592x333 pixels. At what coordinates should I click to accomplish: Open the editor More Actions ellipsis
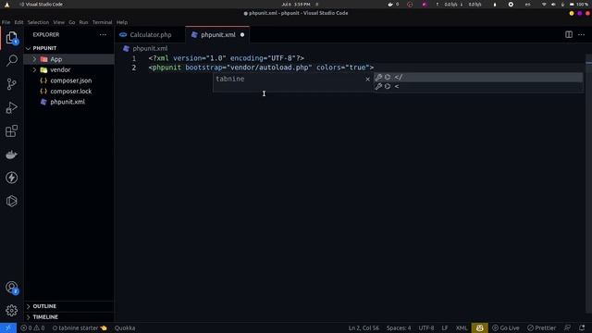[581, 35]
